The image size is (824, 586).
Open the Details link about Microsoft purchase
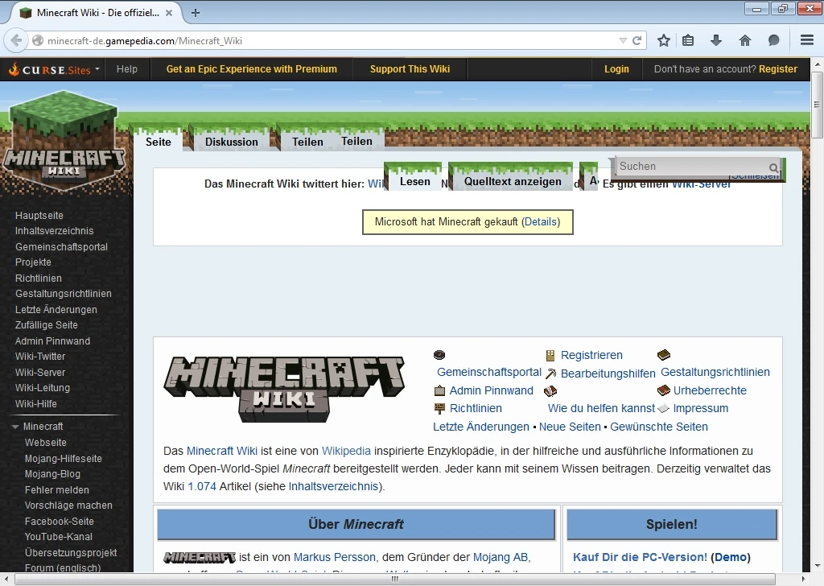541,222
